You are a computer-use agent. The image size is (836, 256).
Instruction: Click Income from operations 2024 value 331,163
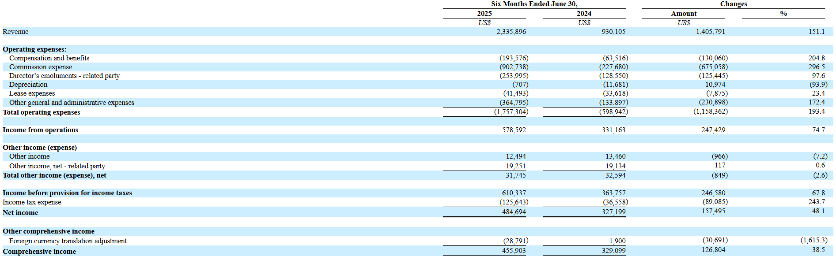[613, 130]
